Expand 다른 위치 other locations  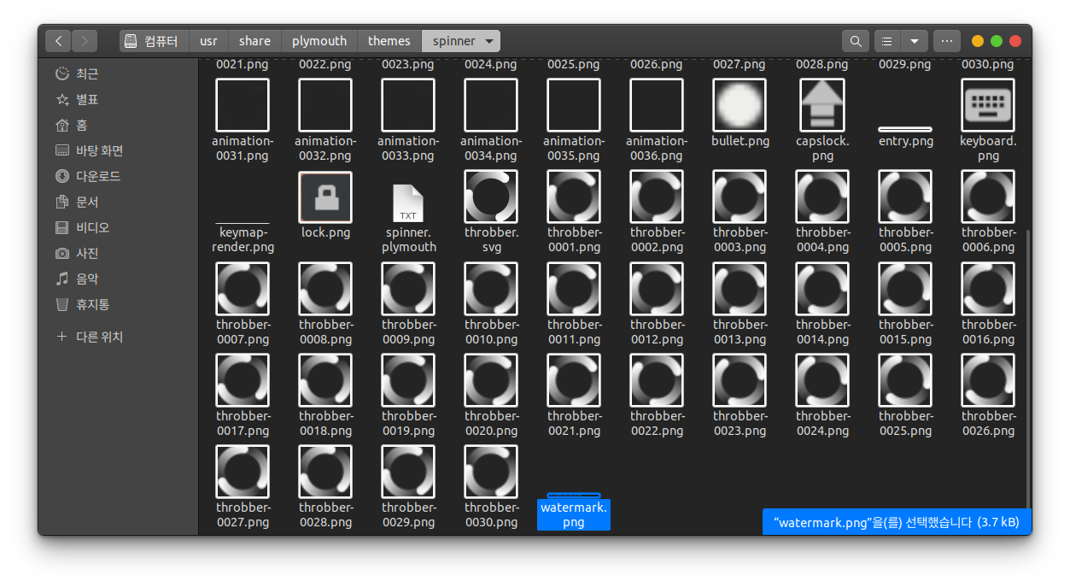pos(99,337)
